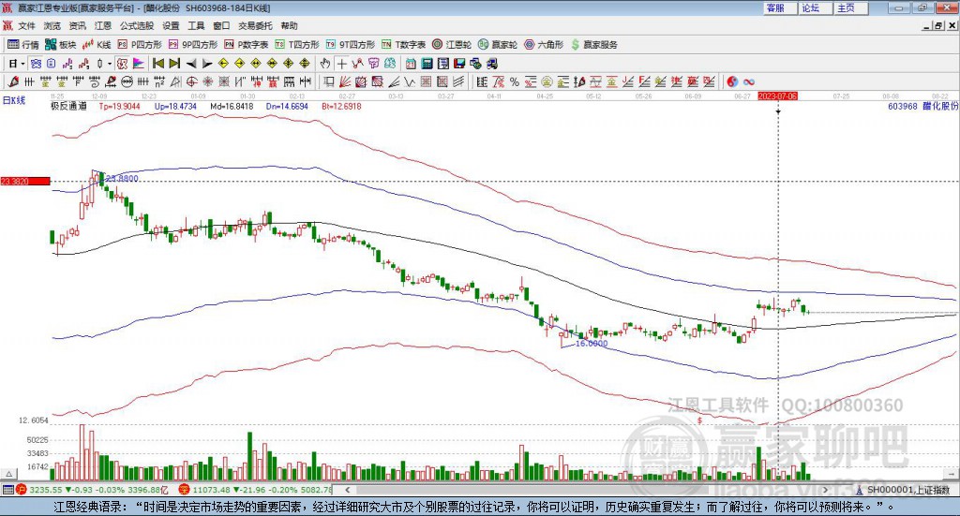Click the 主页 button in title bar

(851, 7)
